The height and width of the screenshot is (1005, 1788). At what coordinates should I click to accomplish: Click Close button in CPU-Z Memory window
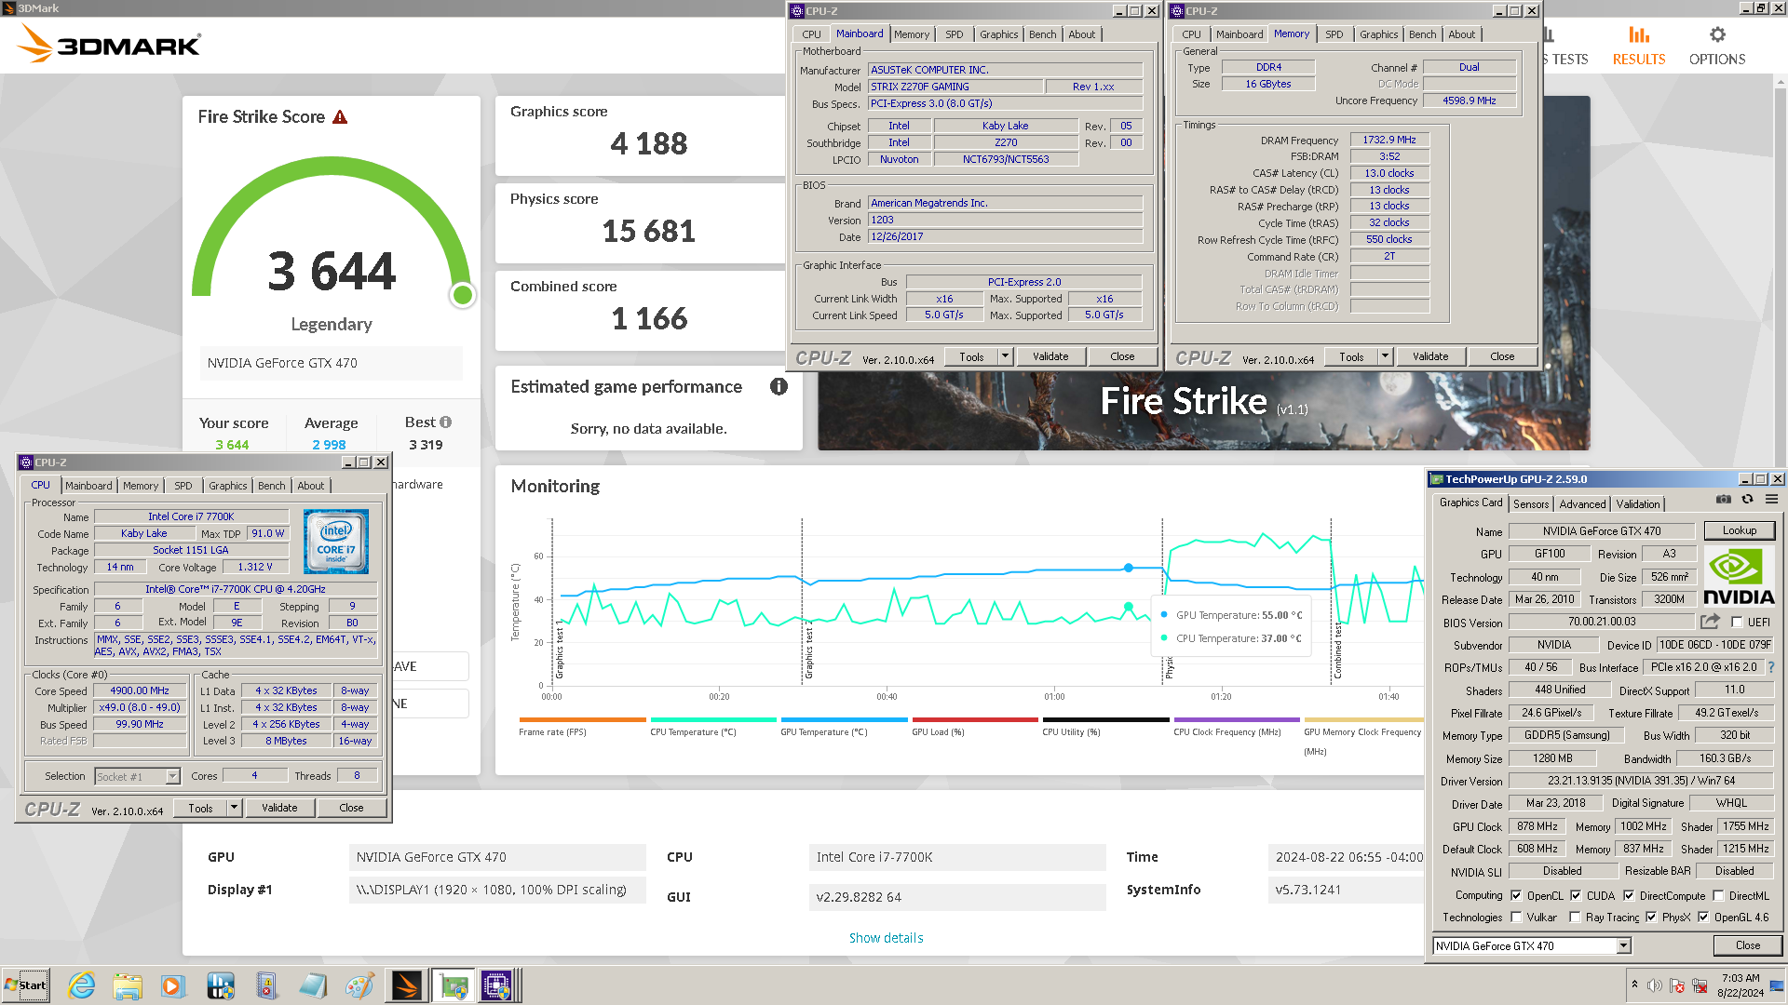click(1502, 356)
